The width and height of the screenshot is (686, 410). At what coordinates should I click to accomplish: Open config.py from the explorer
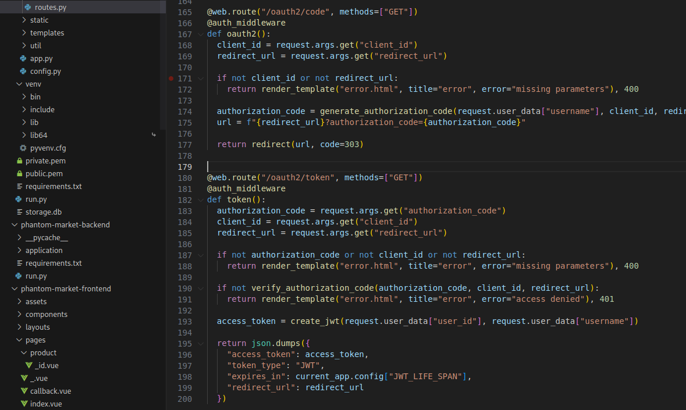[45, 72]
